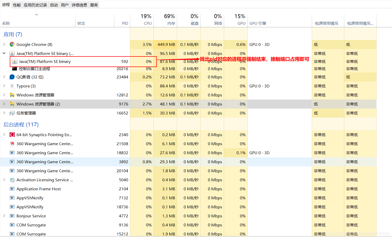Viewport: 392px width, 238px height.
Task: Open the 启动 tab
Action: (x=54, y=5)
